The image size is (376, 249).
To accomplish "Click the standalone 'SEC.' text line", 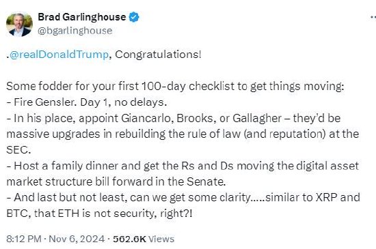I will coord(18,150).
